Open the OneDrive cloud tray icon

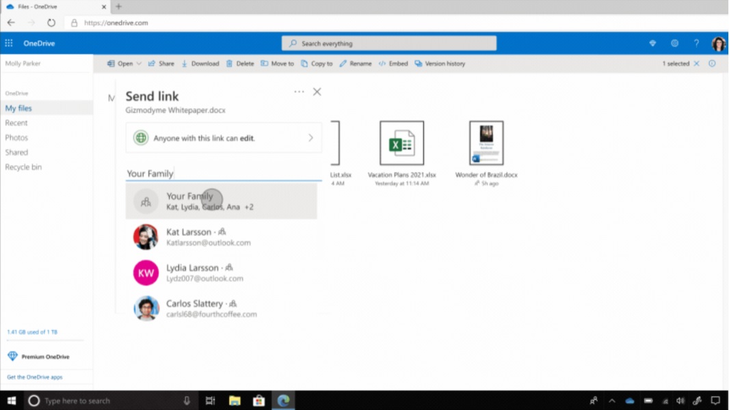point(630,400)
